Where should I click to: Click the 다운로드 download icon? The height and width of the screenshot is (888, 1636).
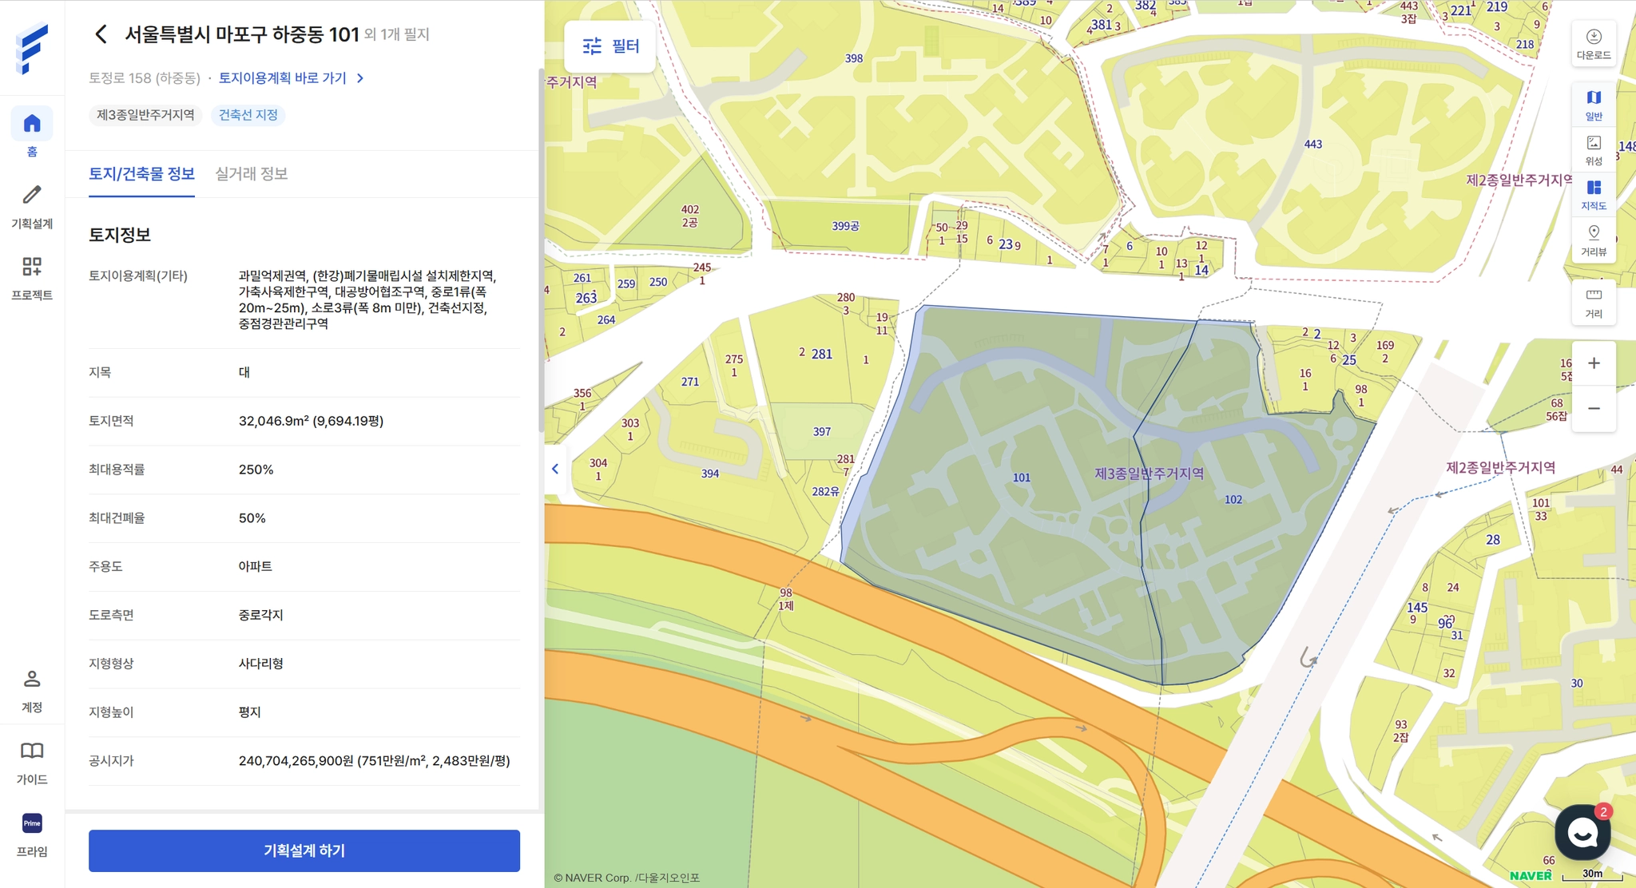(1593, 43)
